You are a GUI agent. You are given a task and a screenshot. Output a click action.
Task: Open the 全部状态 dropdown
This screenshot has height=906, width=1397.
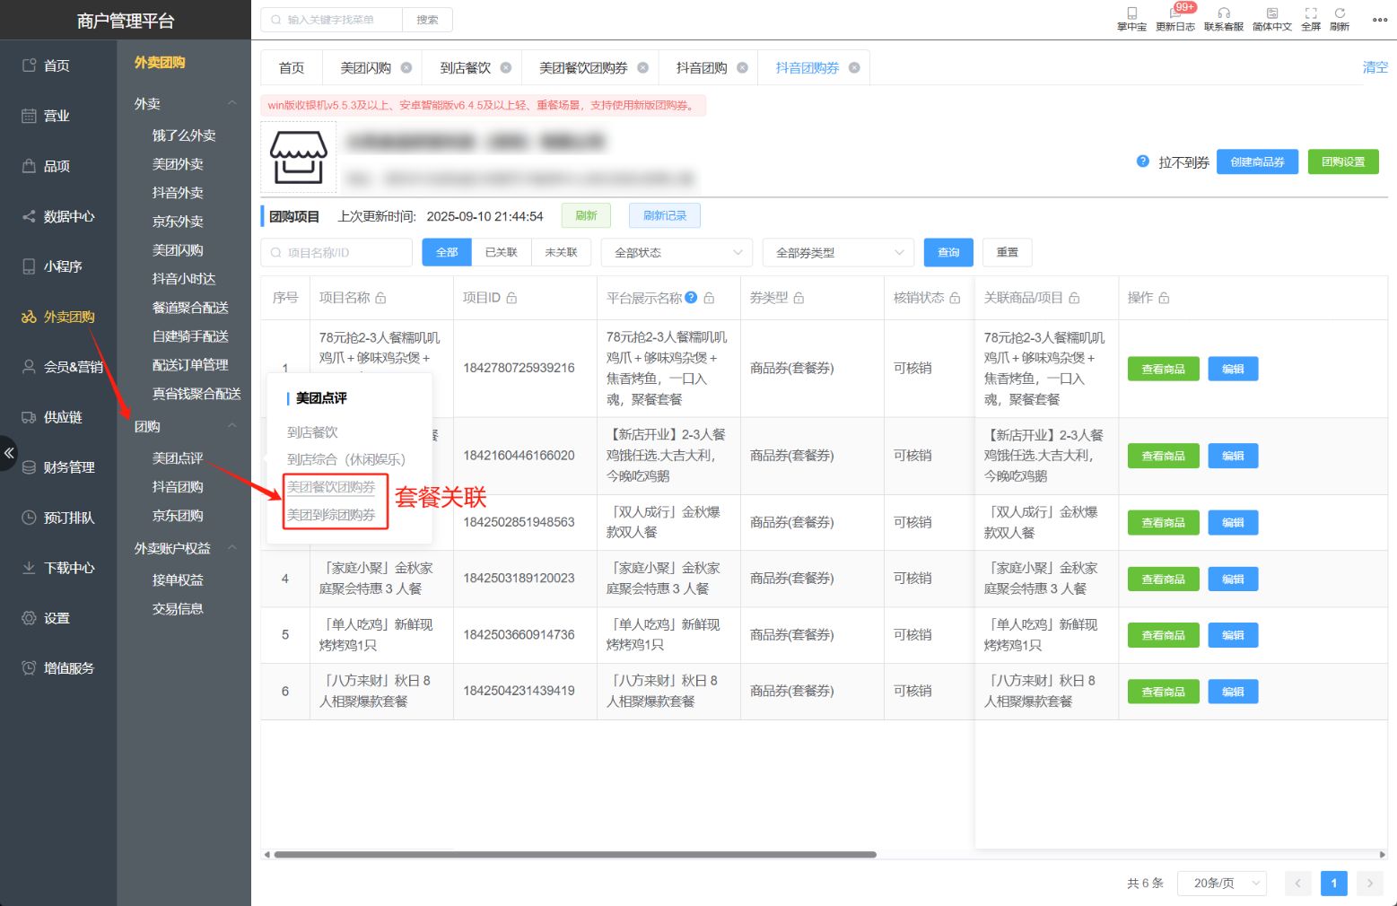[677, 252]
